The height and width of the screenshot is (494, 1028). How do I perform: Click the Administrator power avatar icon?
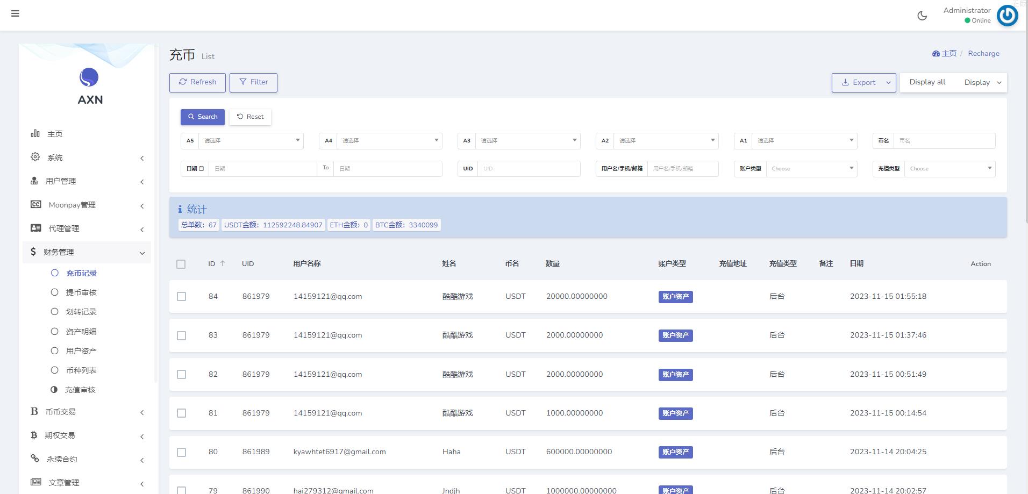pyautogui.click(x=1007, y=16)
